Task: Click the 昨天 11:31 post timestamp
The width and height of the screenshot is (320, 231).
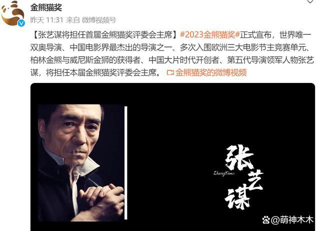Action: 46,20
